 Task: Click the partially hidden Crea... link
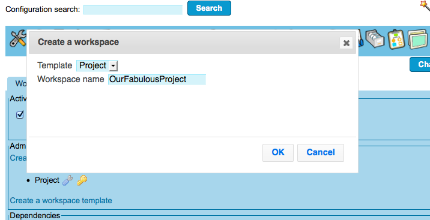click(x=19, y=158)
